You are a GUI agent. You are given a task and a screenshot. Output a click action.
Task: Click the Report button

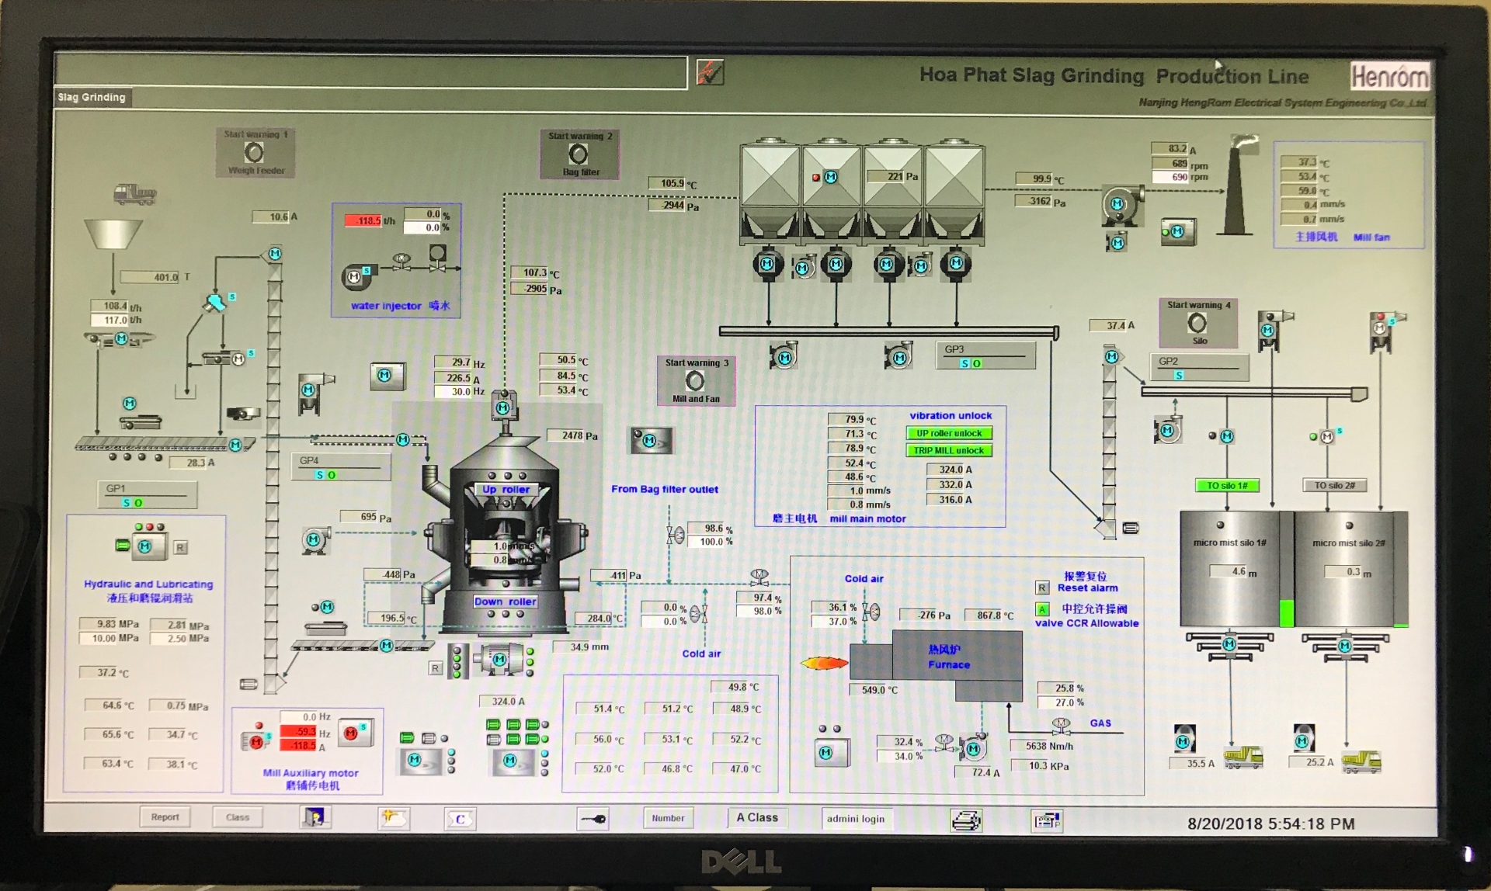165,817
